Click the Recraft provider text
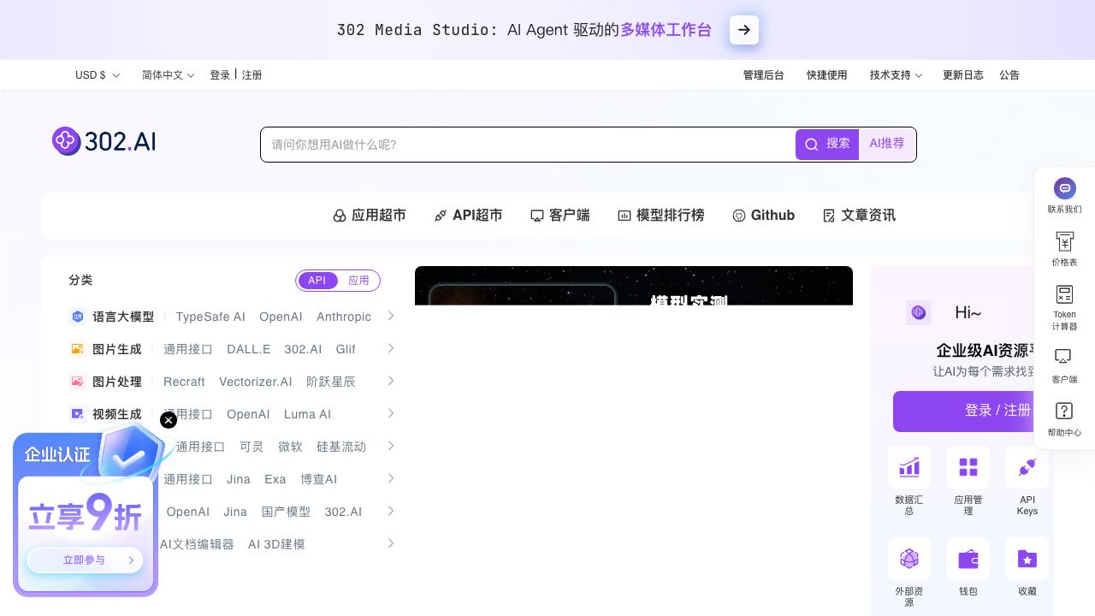Viewport: 1095px width, 616px height. click(x=184, y=382)
